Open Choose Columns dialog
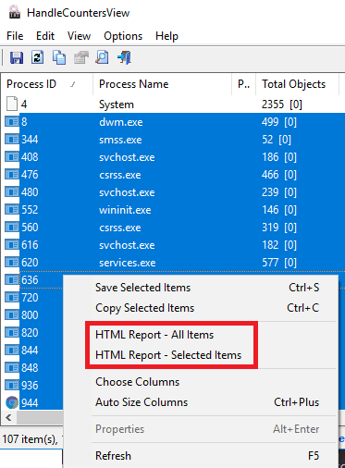 click(x=201, y=382)
